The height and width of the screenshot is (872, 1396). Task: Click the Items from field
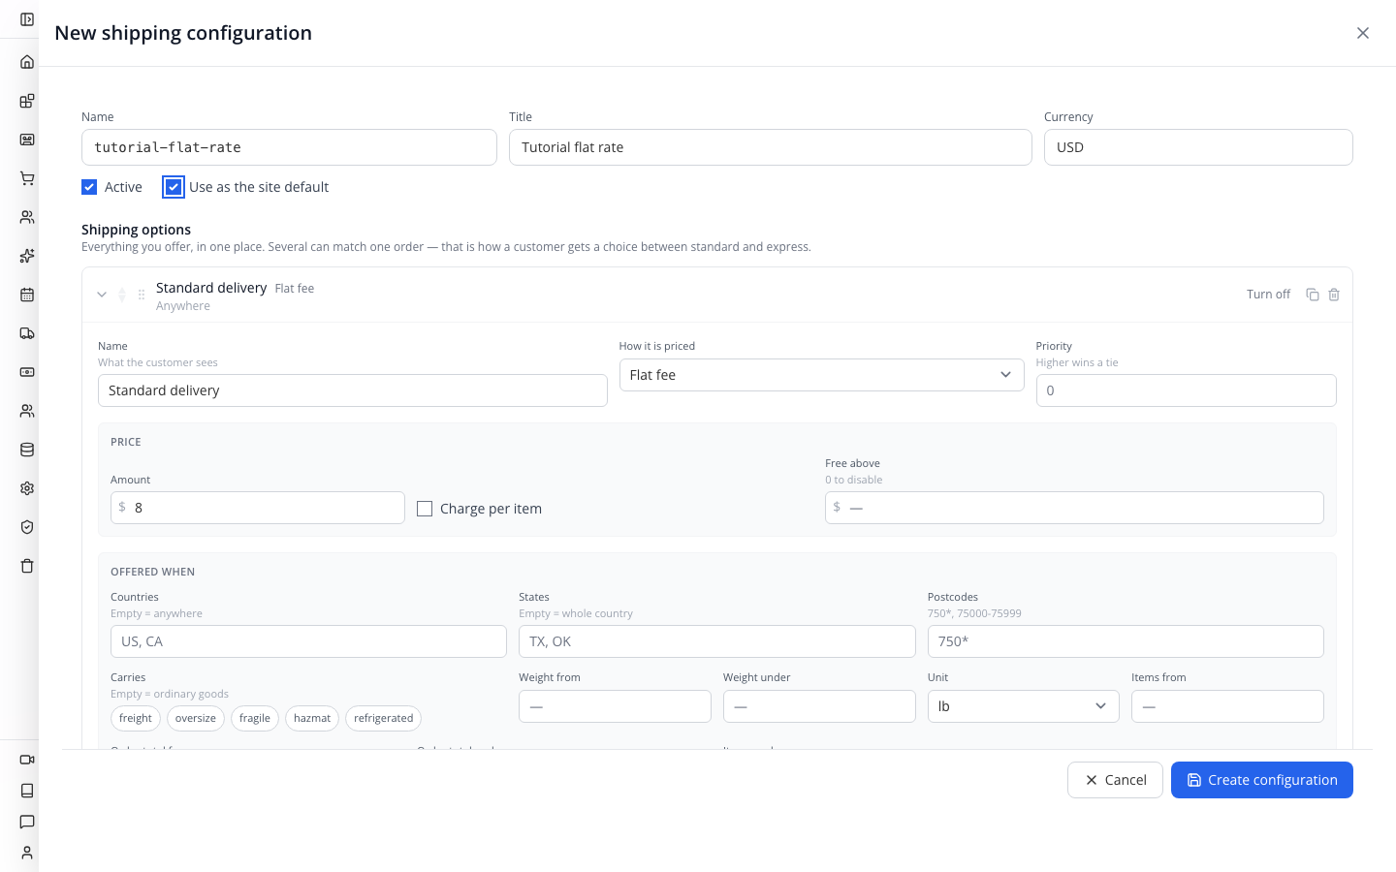point(1227,706)
